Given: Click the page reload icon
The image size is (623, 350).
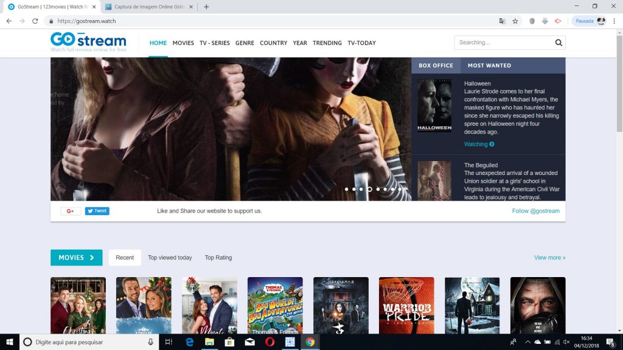Looking at the screenshot, I should (x=36, y=19).
